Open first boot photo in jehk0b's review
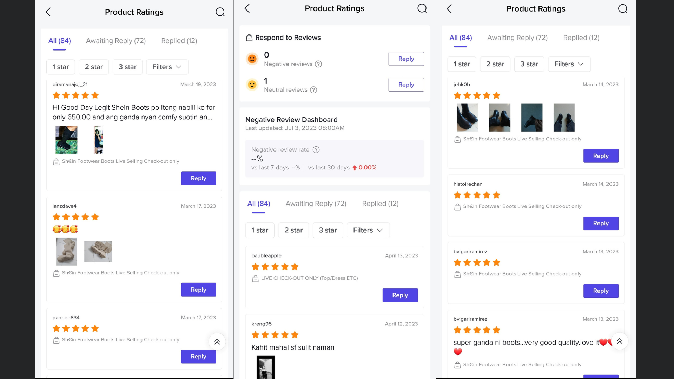674x379 pixels. [467, 118]
